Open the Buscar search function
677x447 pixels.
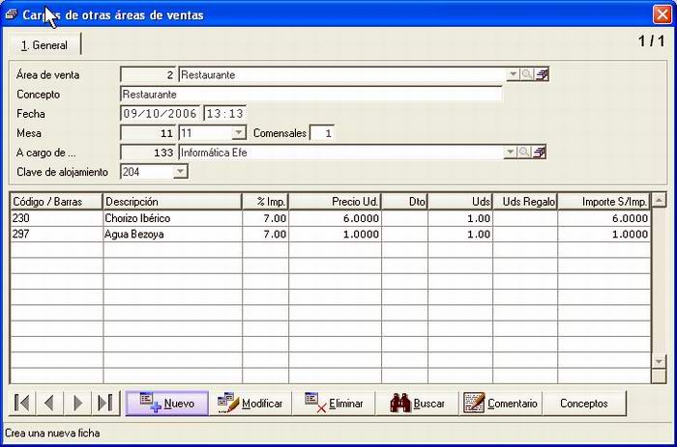click(x=417, y=404)
